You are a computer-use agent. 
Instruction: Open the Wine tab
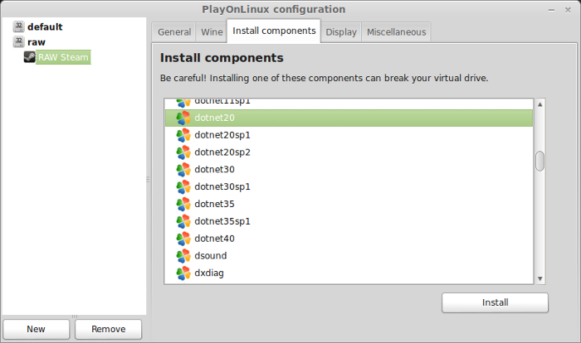tap(212, 32)
